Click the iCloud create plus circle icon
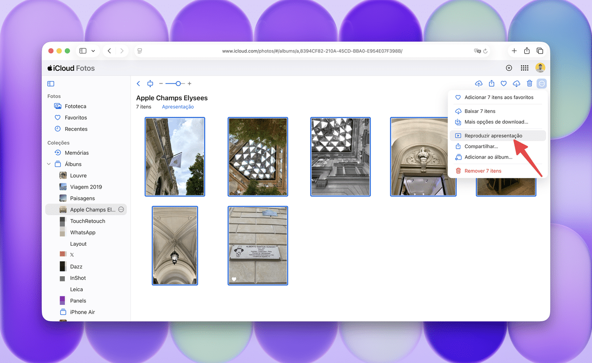This screenshot has width=592, height=363. coord(509,68)
